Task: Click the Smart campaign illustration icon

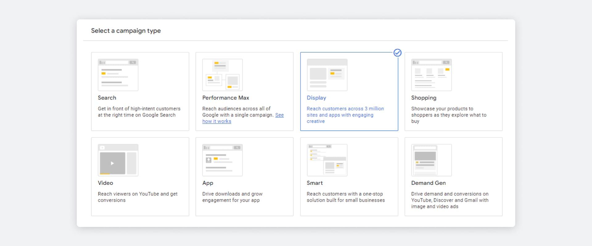Action: click(x=327, y=160)
